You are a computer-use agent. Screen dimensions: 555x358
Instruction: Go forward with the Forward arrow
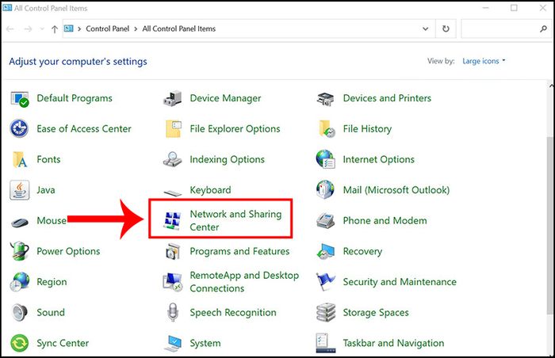pyautogui.click(x=28, y=29)
